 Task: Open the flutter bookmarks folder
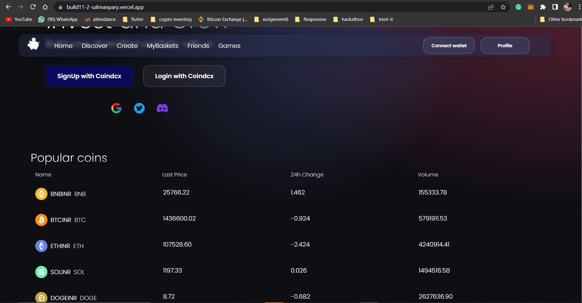point(133,19)
